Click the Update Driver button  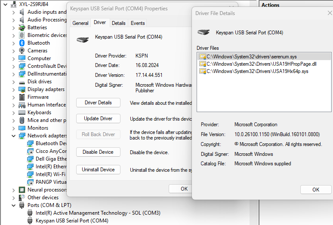[x=98, y=119]
